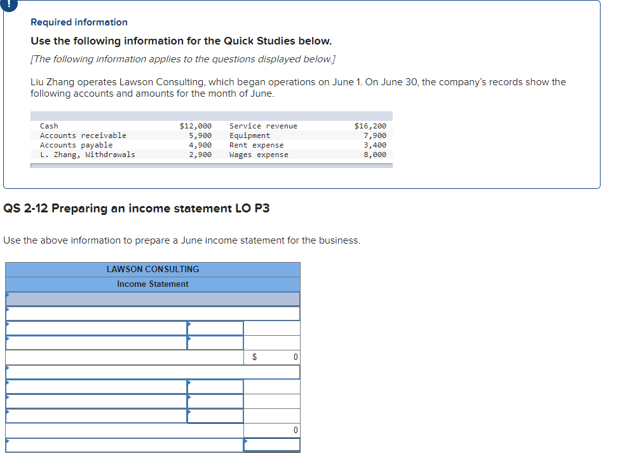
Task: Click the subtotal cell showing $ 0
Action: pyautogui.click(x=272, y=357)
